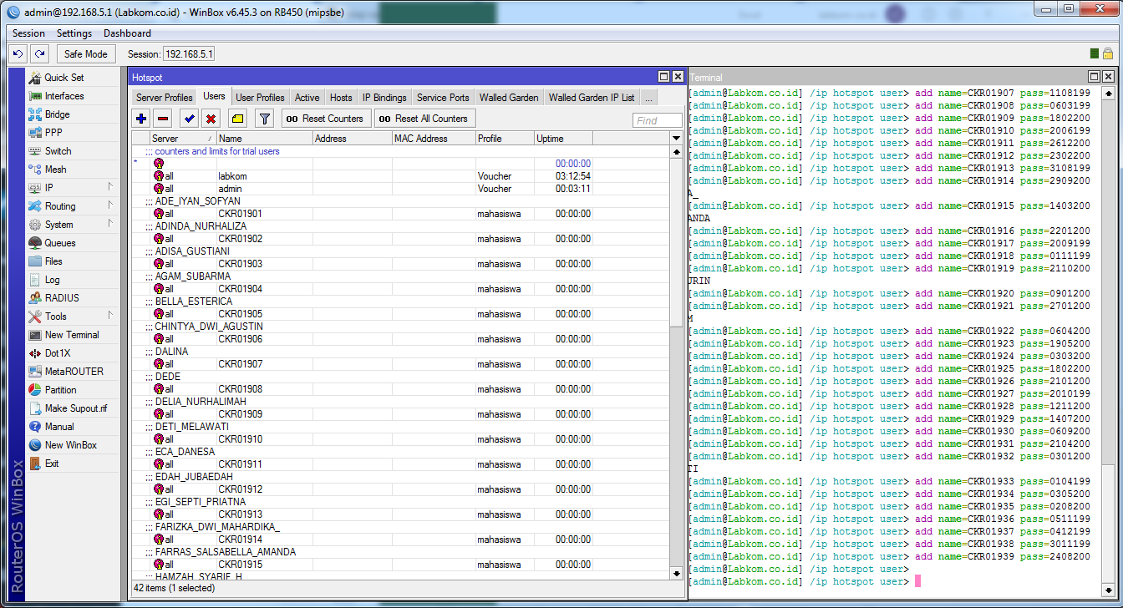Viewport: 1123px width, 608px height.
Task: Open Log in the sidebar
Action: coord(52,280)
